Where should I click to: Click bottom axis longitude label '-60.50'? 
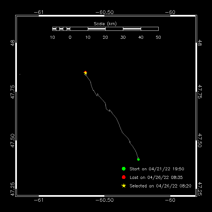tap(105, 200)
